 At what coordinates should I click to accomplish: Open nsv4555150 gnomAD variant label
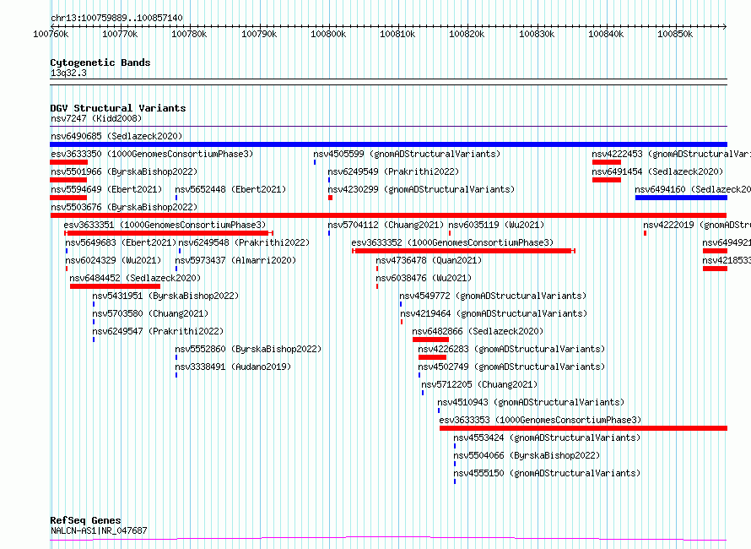point(547,473)
